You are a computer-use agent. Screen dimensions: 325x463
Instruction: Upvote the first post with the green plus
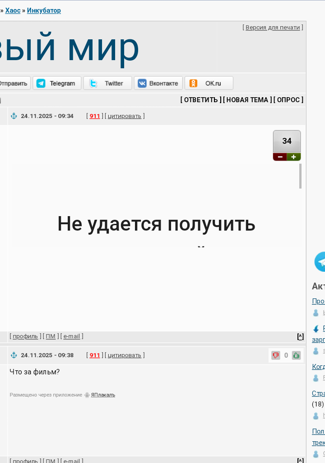coord(294,157)
